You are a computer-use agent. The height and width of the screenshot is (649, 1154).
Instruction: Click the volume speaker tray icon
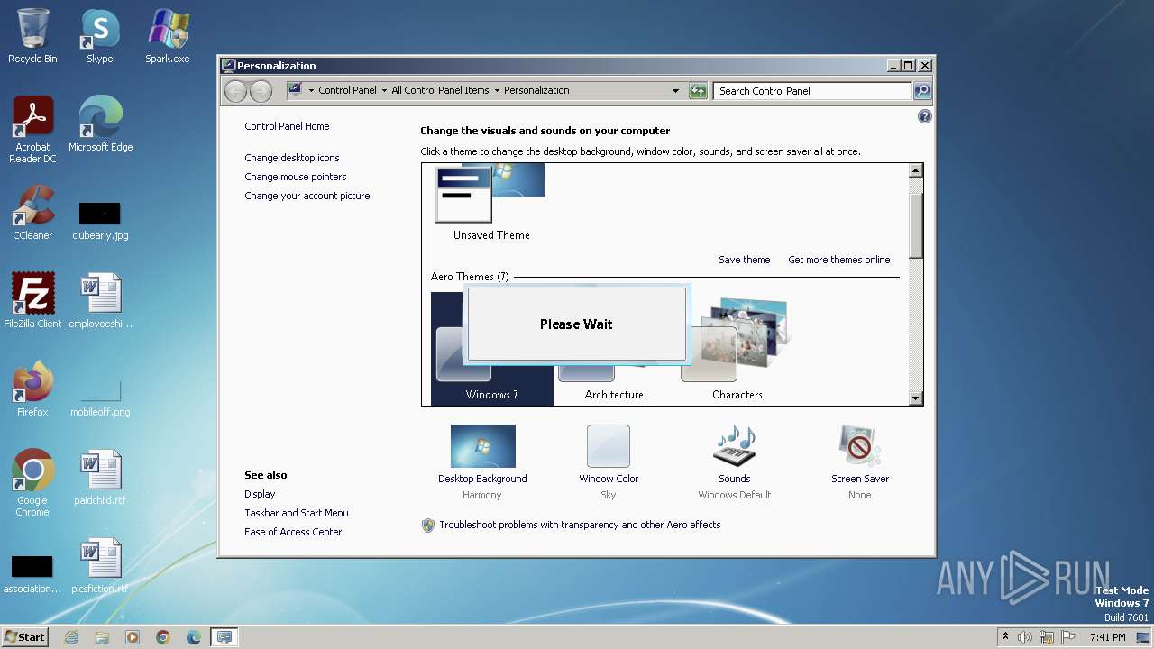point(1025,637)
